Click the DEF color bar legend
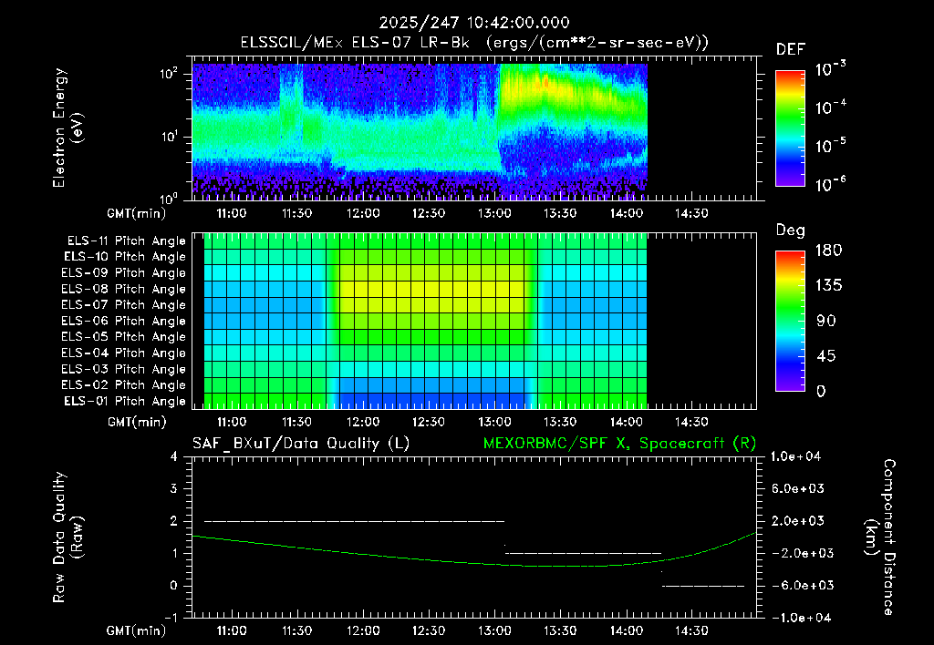The image size is (934, 645). pos(791,128)
